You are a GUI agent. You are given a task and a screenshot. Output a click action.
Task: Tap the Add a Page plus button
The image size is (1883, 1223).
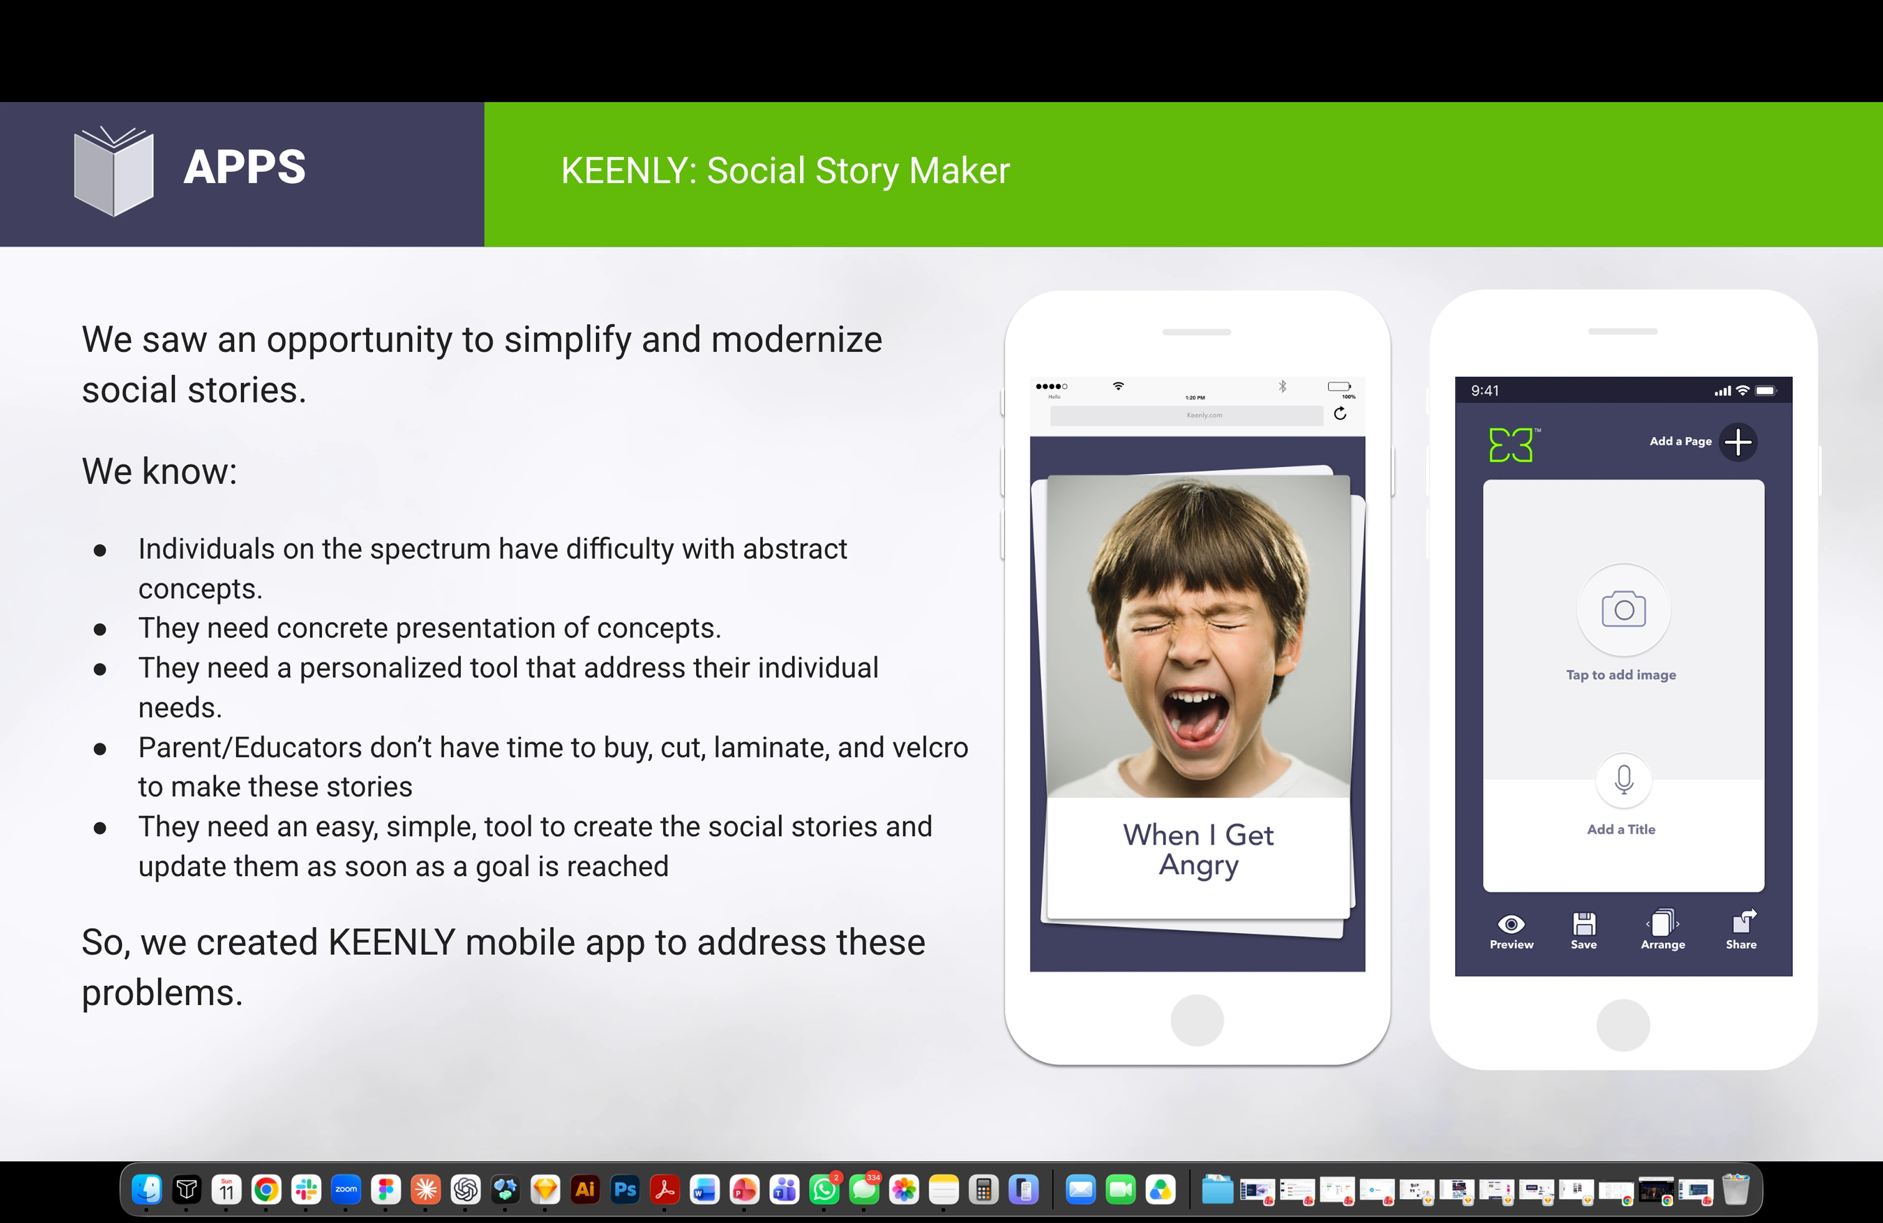point(1737,442)
